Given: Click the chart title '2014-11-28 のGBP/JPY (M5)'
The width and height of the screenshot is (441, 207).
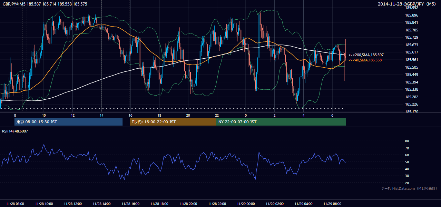Looking at the screenshot, I should pos(407,4).
